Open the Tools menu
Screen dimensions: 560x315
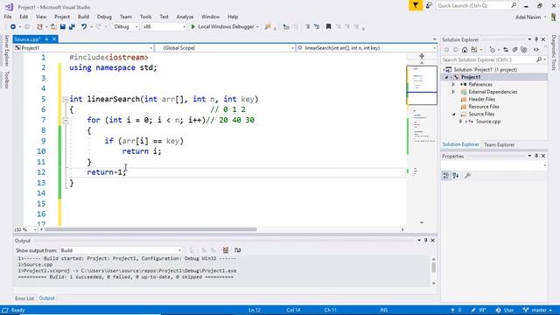146,17
